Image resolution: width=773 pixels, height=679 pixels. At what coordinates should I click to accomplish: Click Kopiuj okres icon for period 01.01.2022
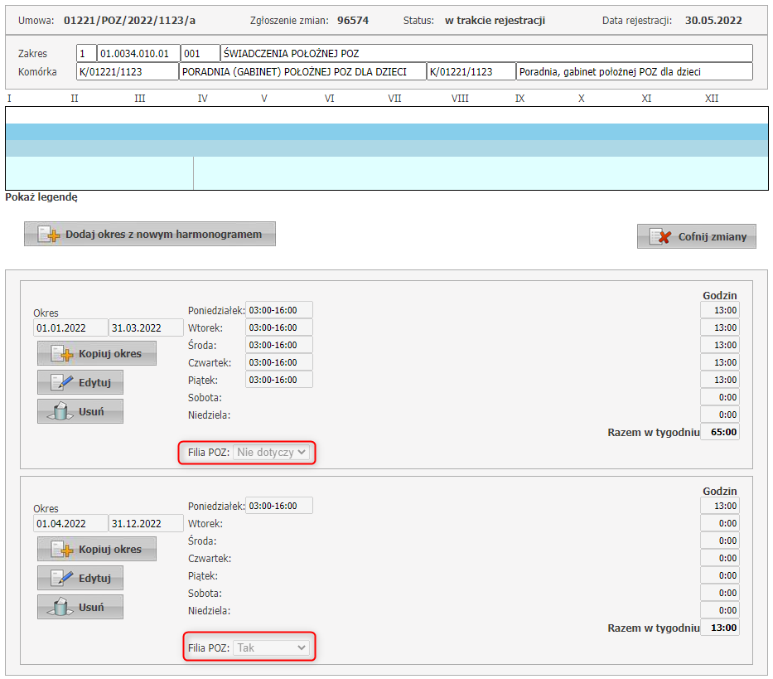point(63,354)
